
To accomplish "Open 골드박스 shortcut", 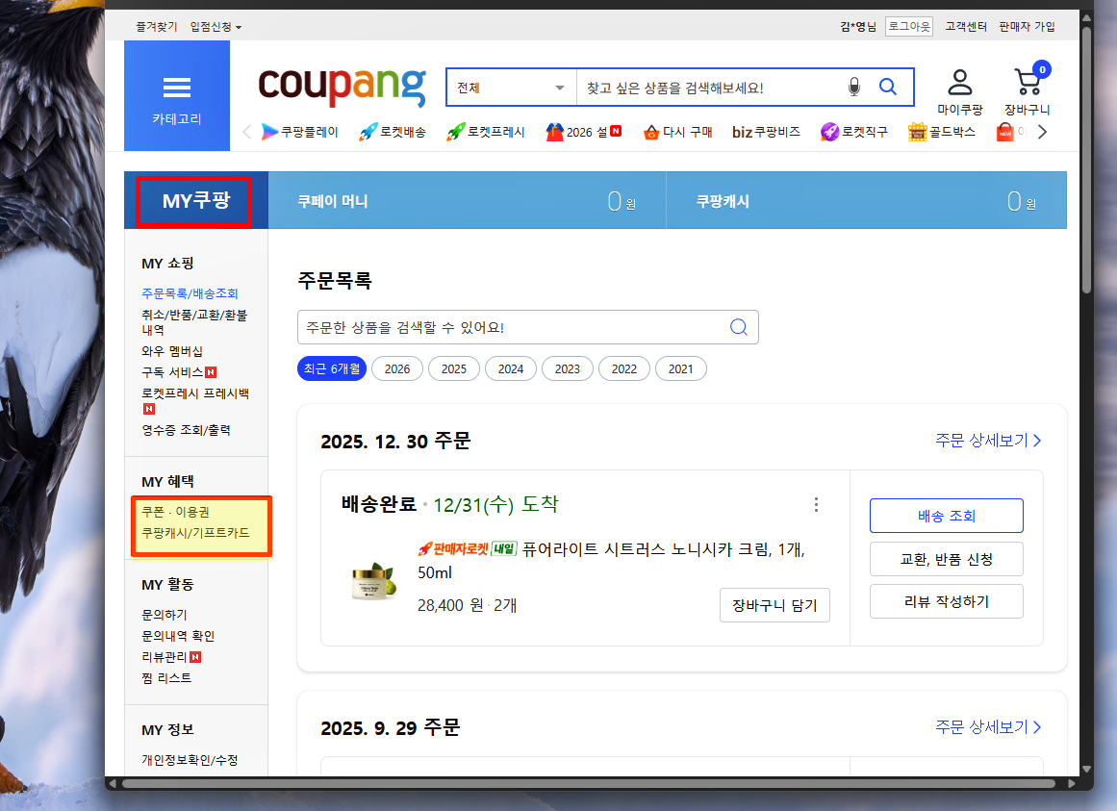I will [942, 132].
